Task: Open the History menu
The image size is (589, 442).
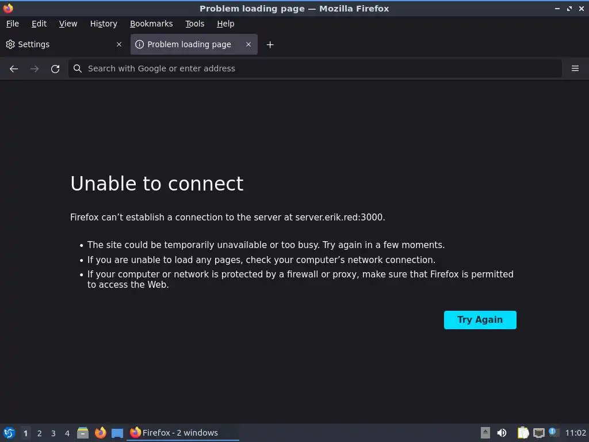Action: point(104,24)
